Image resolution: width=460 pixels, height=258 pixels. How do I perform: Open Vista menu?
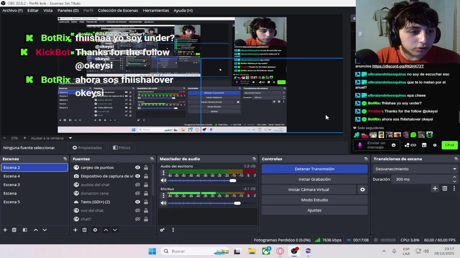tap(48, 10)
